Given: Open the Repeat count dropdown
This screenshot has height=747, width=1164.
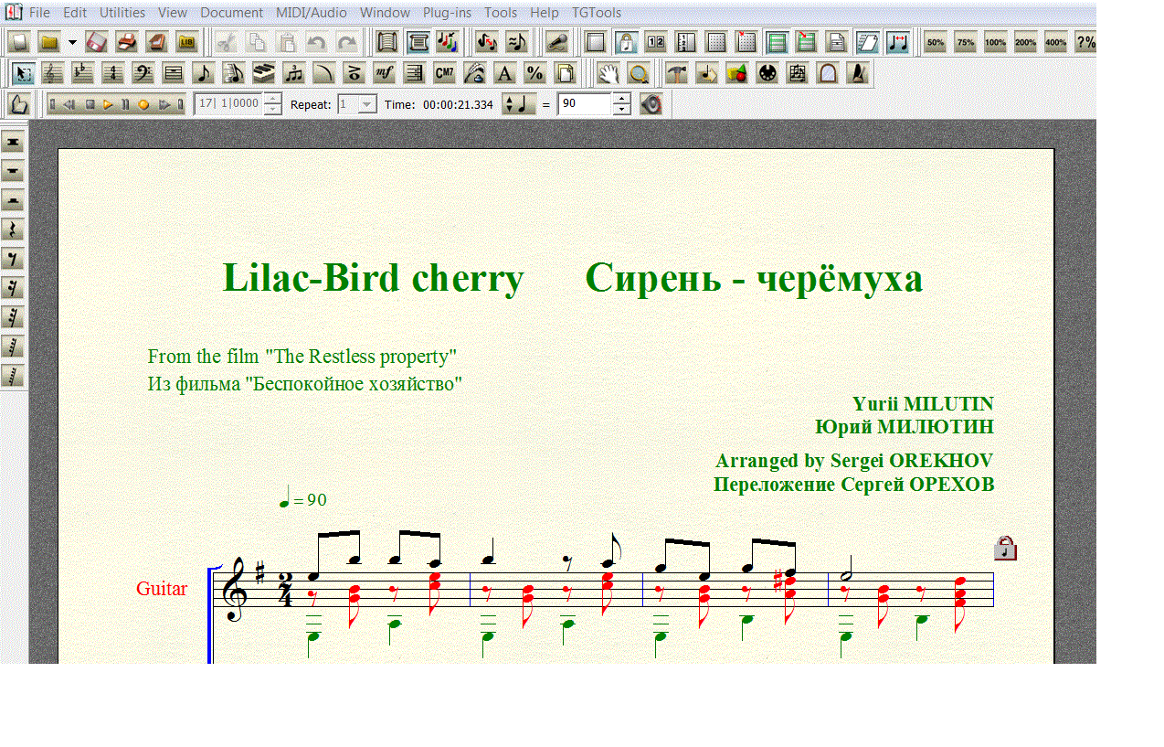Looking at the screenshot, I should pos(367,104).
